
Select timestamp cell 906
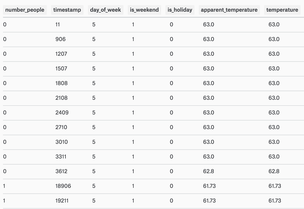pos(60,39)
